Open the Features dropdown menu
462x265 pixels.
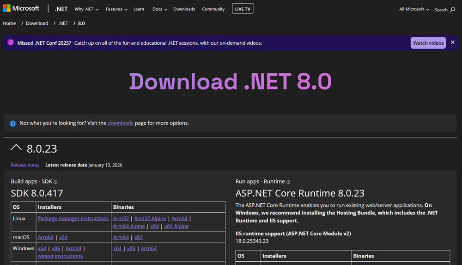117,9
